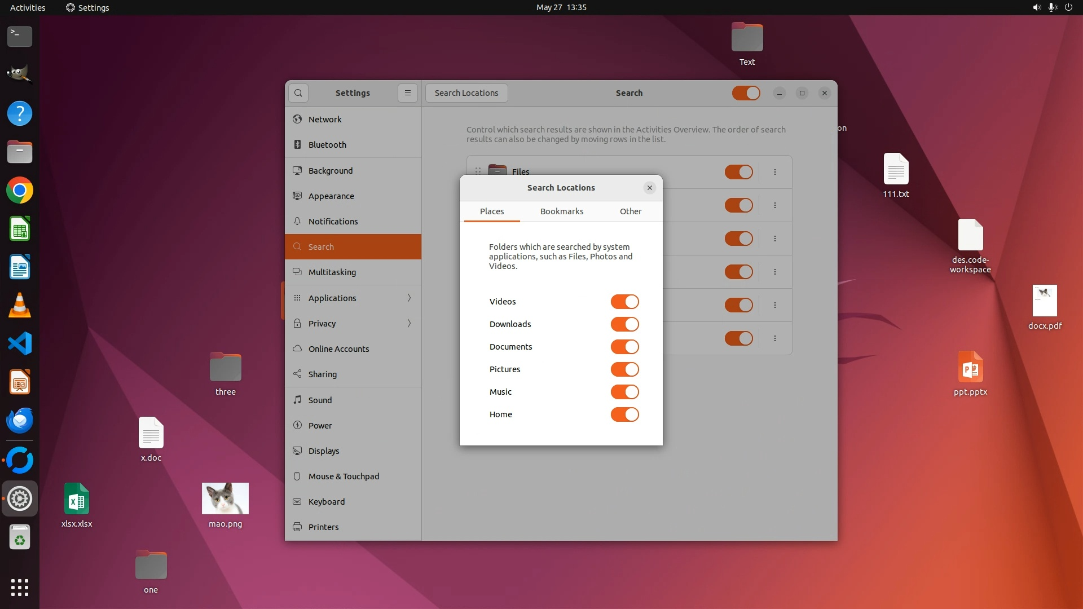Click the Sound music note icon

[x=297, y=400]
